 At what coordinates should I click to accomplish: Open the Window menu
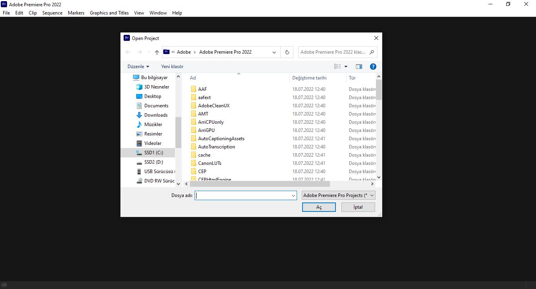click(x=158, y=13)
